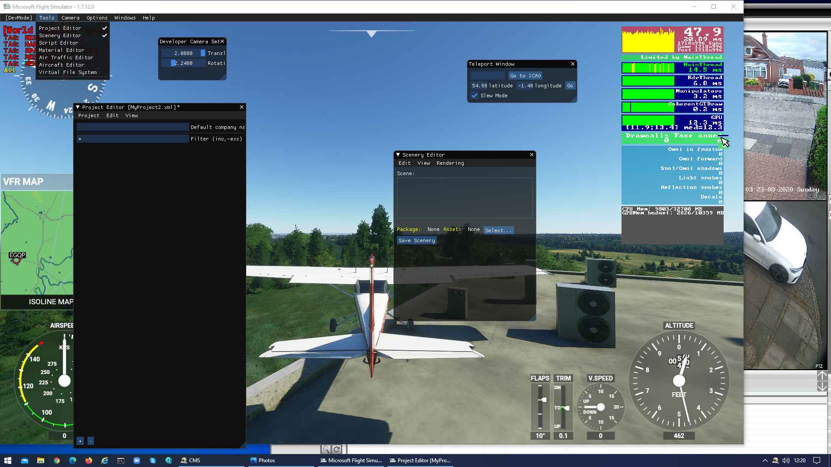Click the Filter input field

click(x=132, y=139)
